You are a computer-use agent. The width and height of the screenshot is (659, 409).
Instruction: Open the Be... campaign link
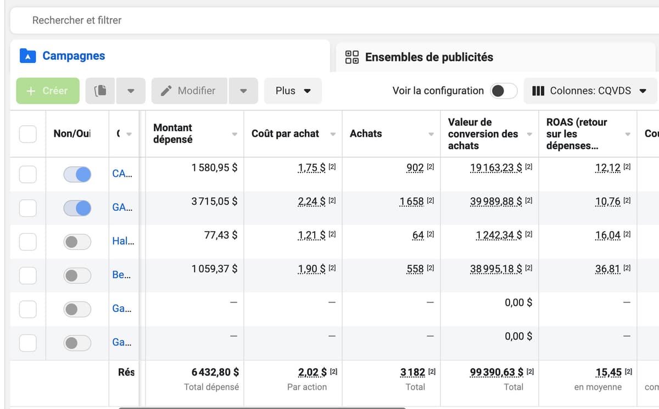121,274
